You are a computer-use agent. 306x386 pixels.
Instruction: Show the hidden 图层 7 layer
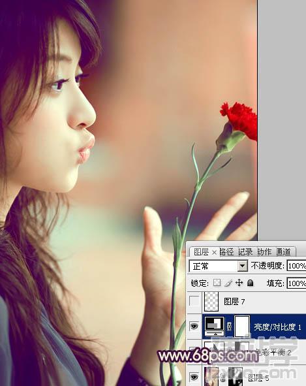click(x=194, y=301)
